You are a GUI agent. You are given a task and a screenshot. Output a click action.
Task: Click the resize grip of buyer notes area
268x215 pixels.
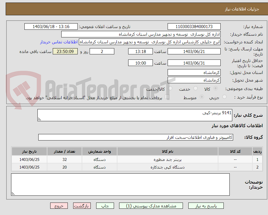[x=13, y=194]
